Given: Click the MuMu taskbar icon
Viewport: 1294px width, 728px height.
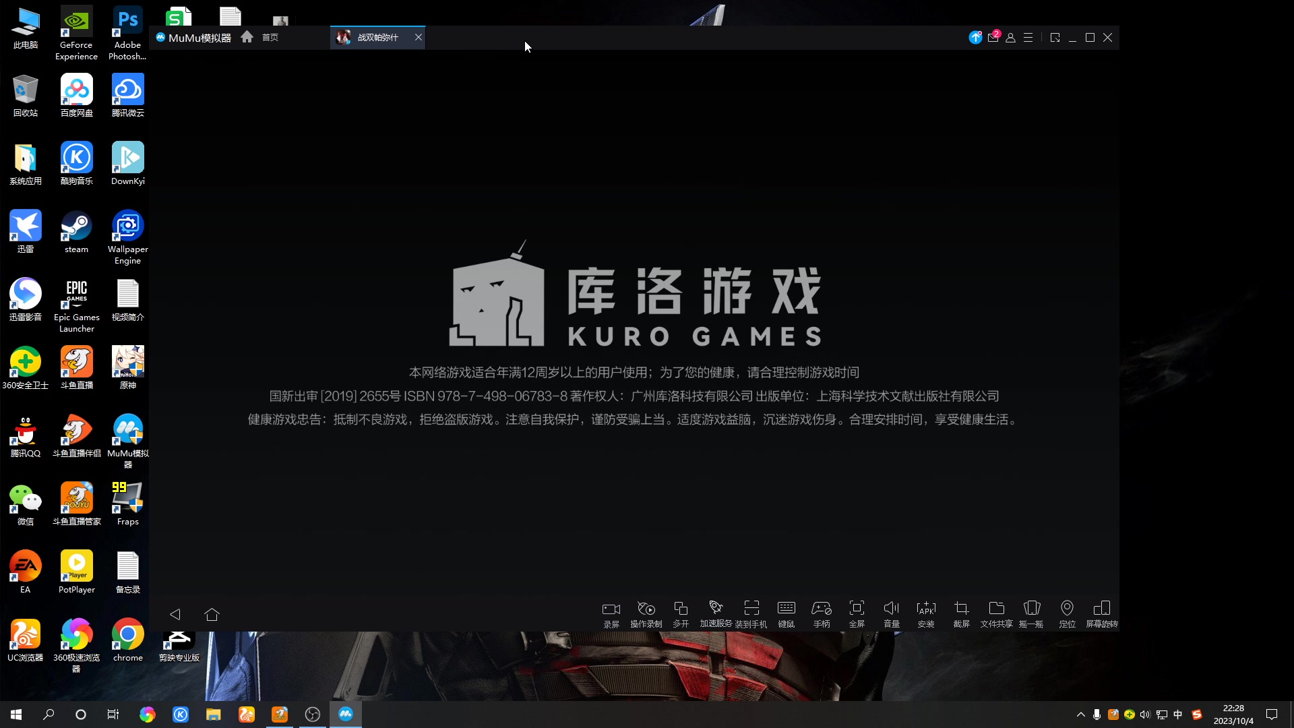Looking at the screenshot, I should click(346, 715).
